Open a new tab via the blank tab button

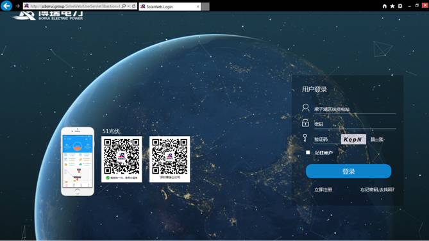[205, 6]
